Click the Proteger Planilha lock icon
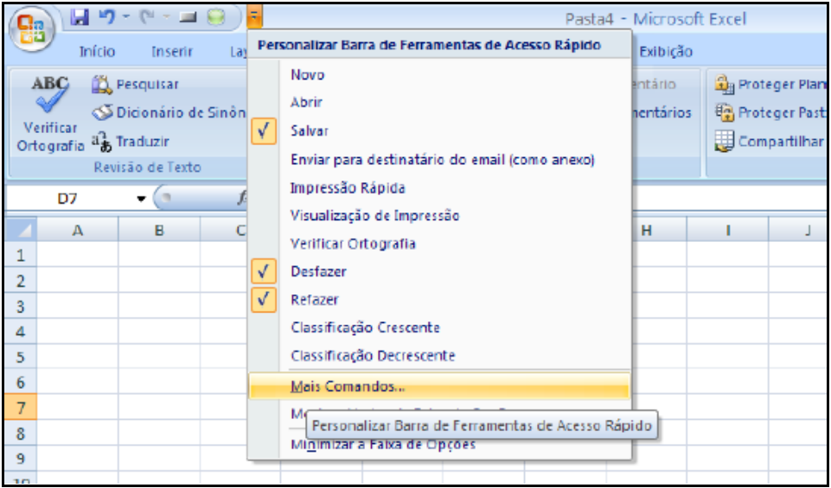 click(x=725, y=85)
